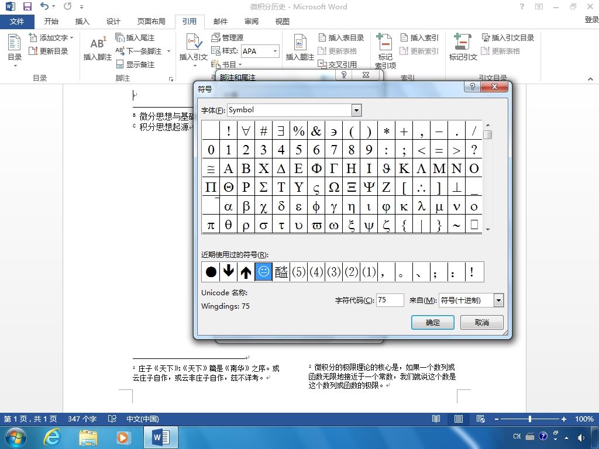Expand the Next Footnote dropdown arrow
Screen dimensions: 599x449
pyautogui.click(x=168, y=51)
